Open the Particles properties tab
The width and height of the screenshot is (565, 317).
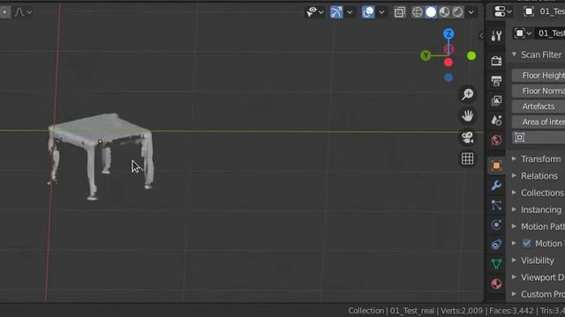tap(496, 205)
